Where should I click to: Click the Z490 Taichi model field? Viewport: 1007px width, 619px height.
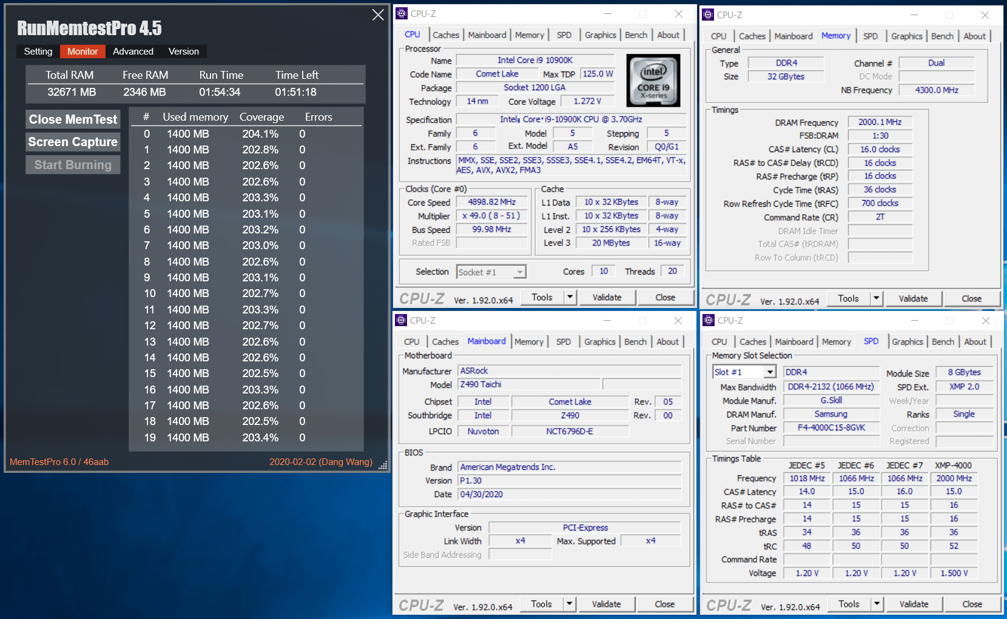click(529, 384)
